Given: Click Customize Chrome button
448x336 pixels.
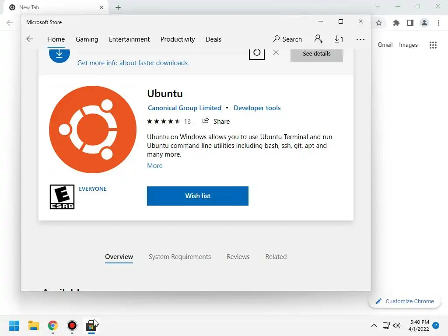Looking at the screenshot, I should tap(405, 301).
